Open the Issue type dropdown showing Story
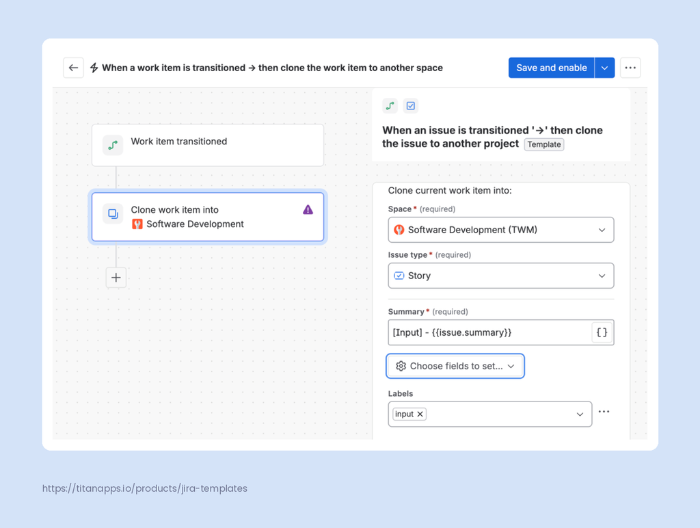 coord(501,276)
